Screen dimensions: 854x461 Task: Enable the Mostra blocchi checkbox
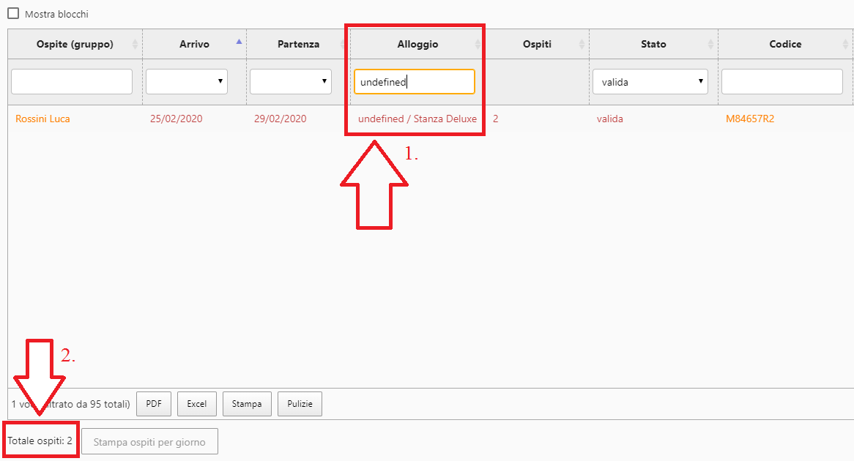pos(13,14)
